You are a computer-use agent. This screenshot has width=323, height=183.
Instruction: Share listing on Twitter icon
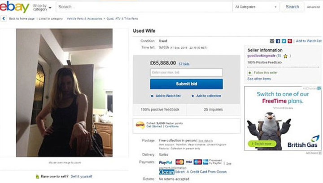click(x=284, y=41)
